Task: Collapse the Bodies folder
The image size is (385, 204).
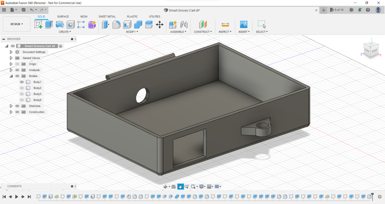Action: 11,76
